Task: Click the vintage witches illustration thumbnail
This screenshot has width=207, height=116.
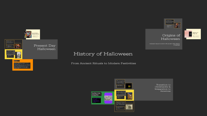Action: (x=129, y=107)
